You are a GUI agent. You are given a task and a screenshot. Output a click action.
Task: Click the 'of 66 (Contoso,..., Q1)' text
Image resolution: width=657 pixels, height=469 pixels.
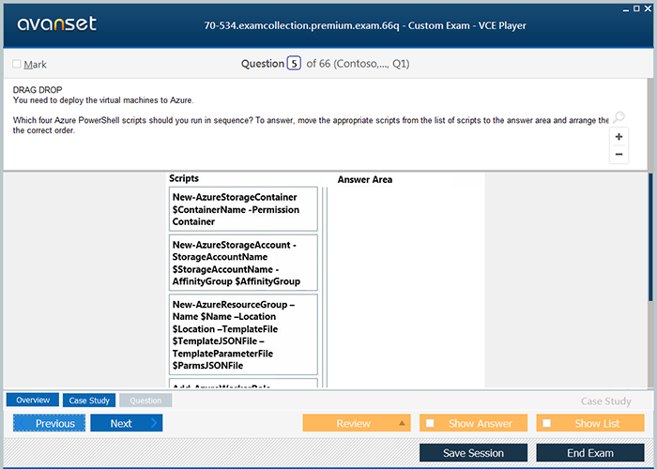point(358,64)
